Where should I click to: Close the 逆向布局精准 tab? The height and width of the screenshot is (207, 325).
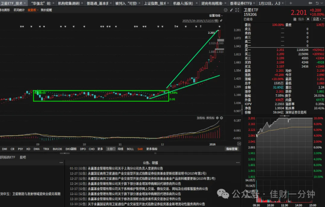click(x=225, y=3)
